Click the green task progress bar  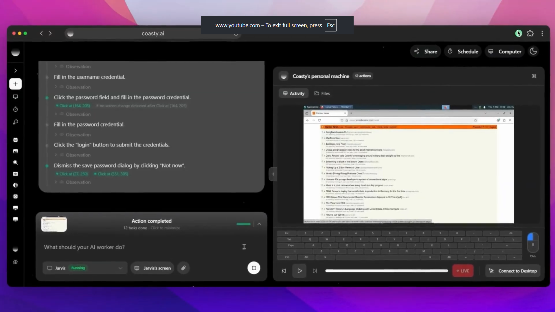243,224
